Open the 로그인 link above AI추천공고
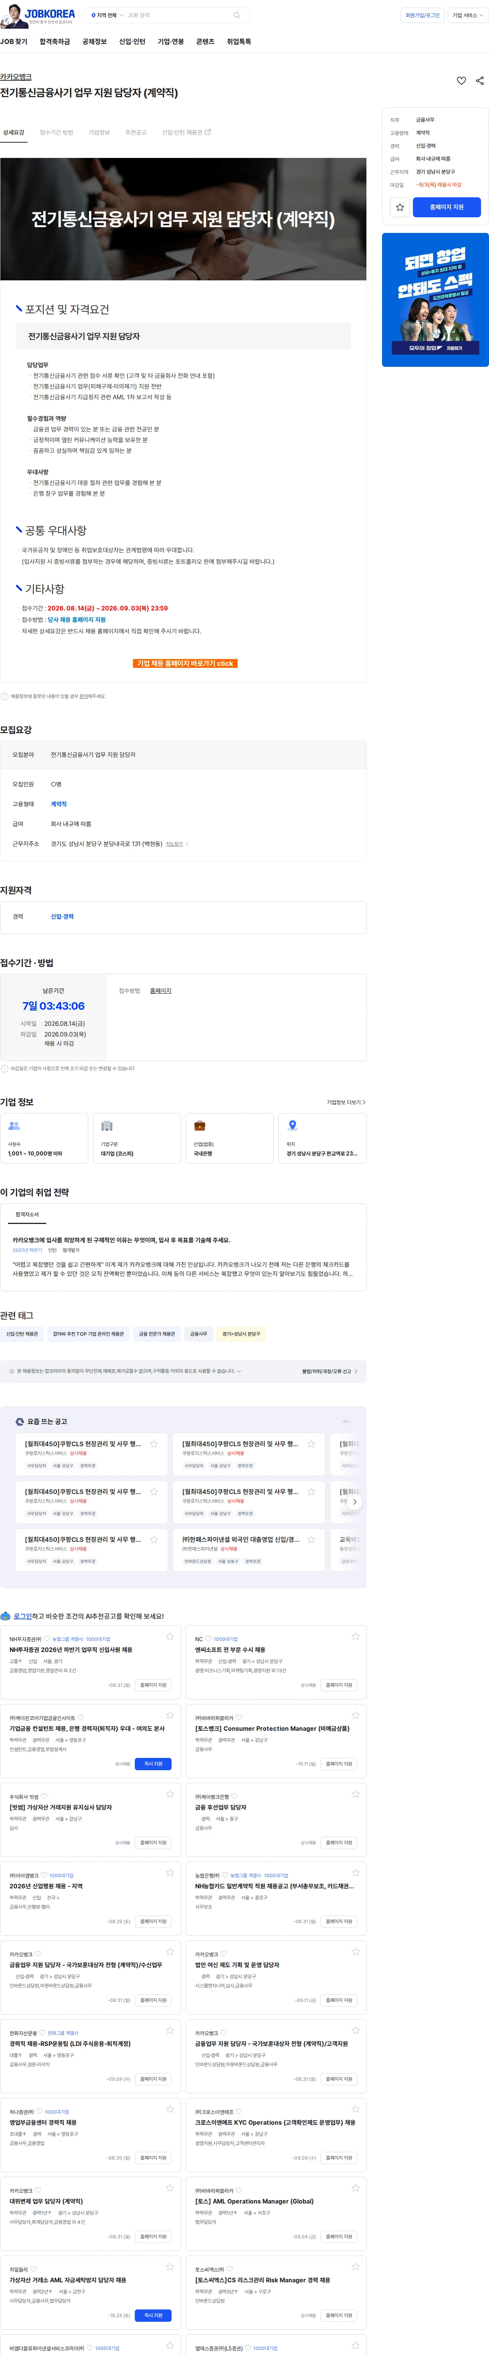489x2355 pixels. coord(23,1616)
